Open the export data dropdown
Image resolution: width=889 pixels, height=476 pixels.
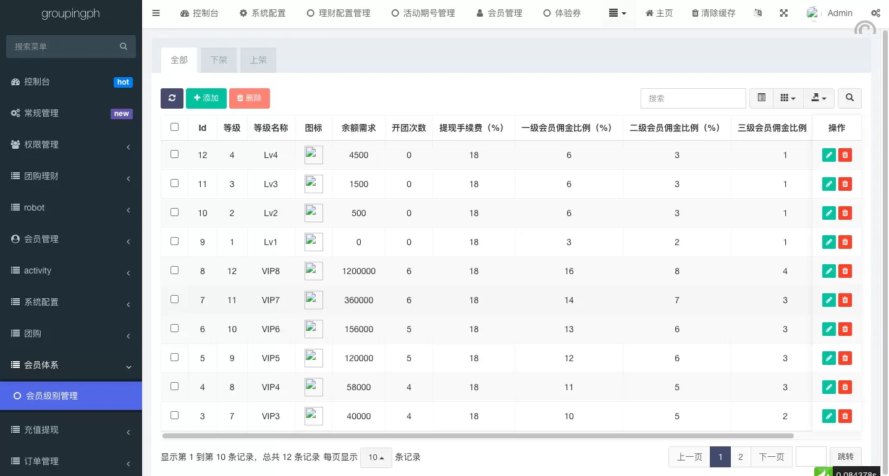pyautogui.click(x=819, y=98)
